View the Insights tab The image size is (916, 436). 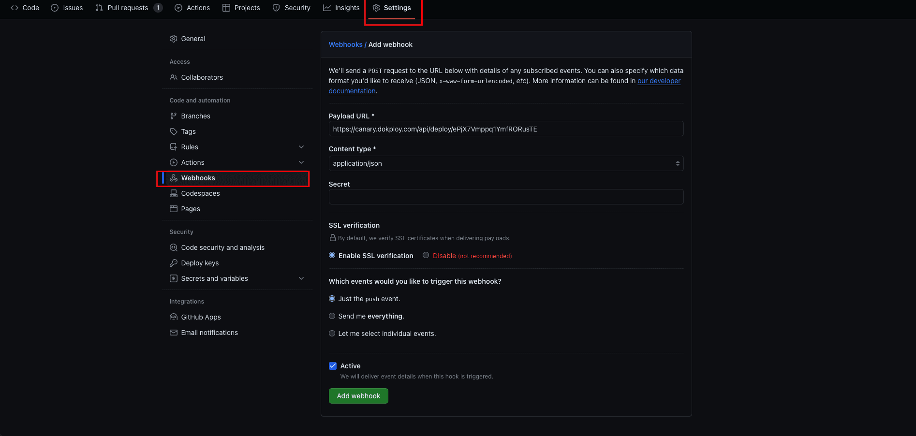(x=341, y=8)
